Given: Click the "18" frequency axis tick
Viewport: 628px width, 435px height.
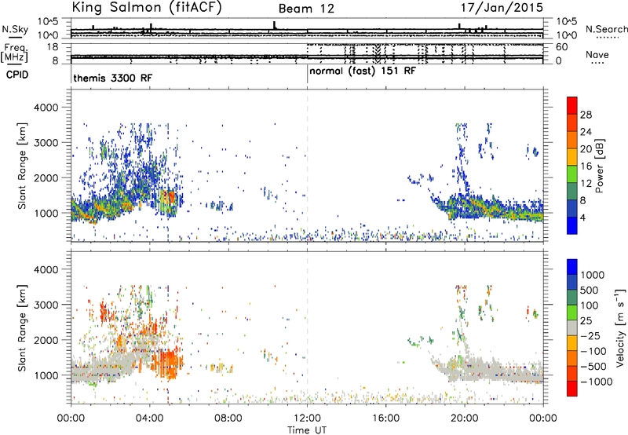Looking at the screenshot, I should point(53,47).
